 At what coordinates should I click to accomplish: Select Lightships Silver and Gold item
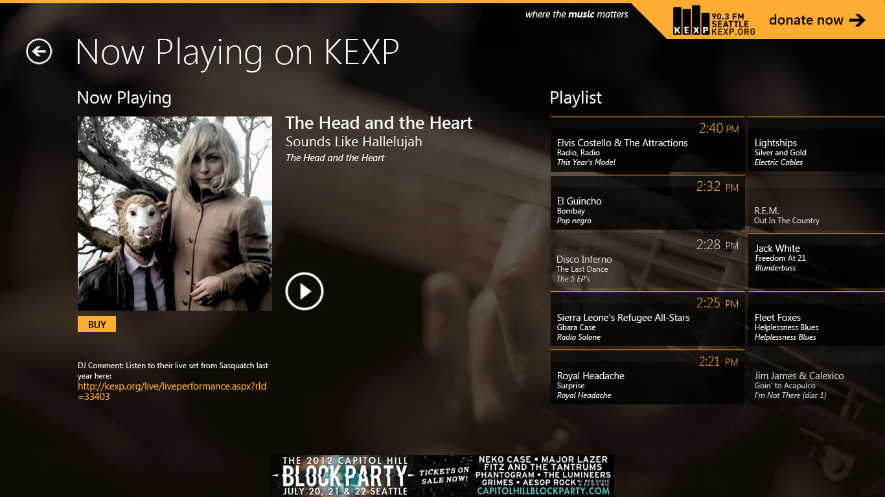[x=816, y=144]
